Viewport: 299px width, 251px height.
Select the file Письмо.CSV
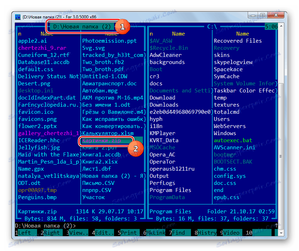98,183
